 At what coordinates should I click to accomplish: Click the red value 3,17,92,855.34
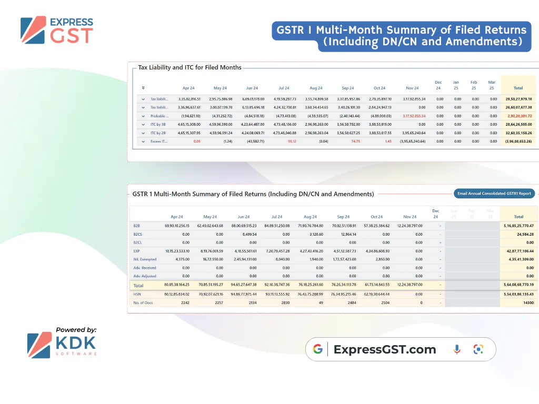point(414,116)
